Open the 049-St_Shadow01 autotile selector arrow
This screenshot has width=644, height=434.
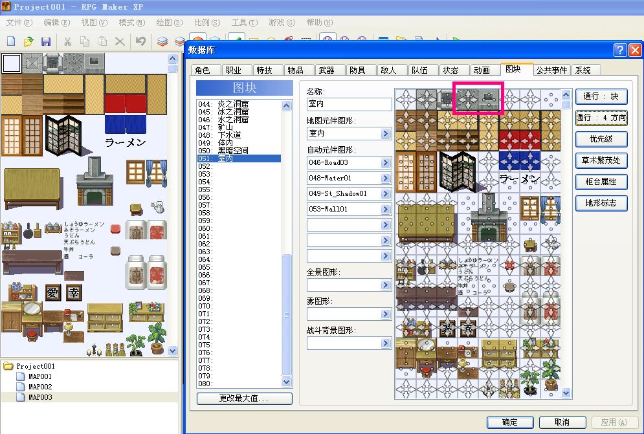coord(385,194)
